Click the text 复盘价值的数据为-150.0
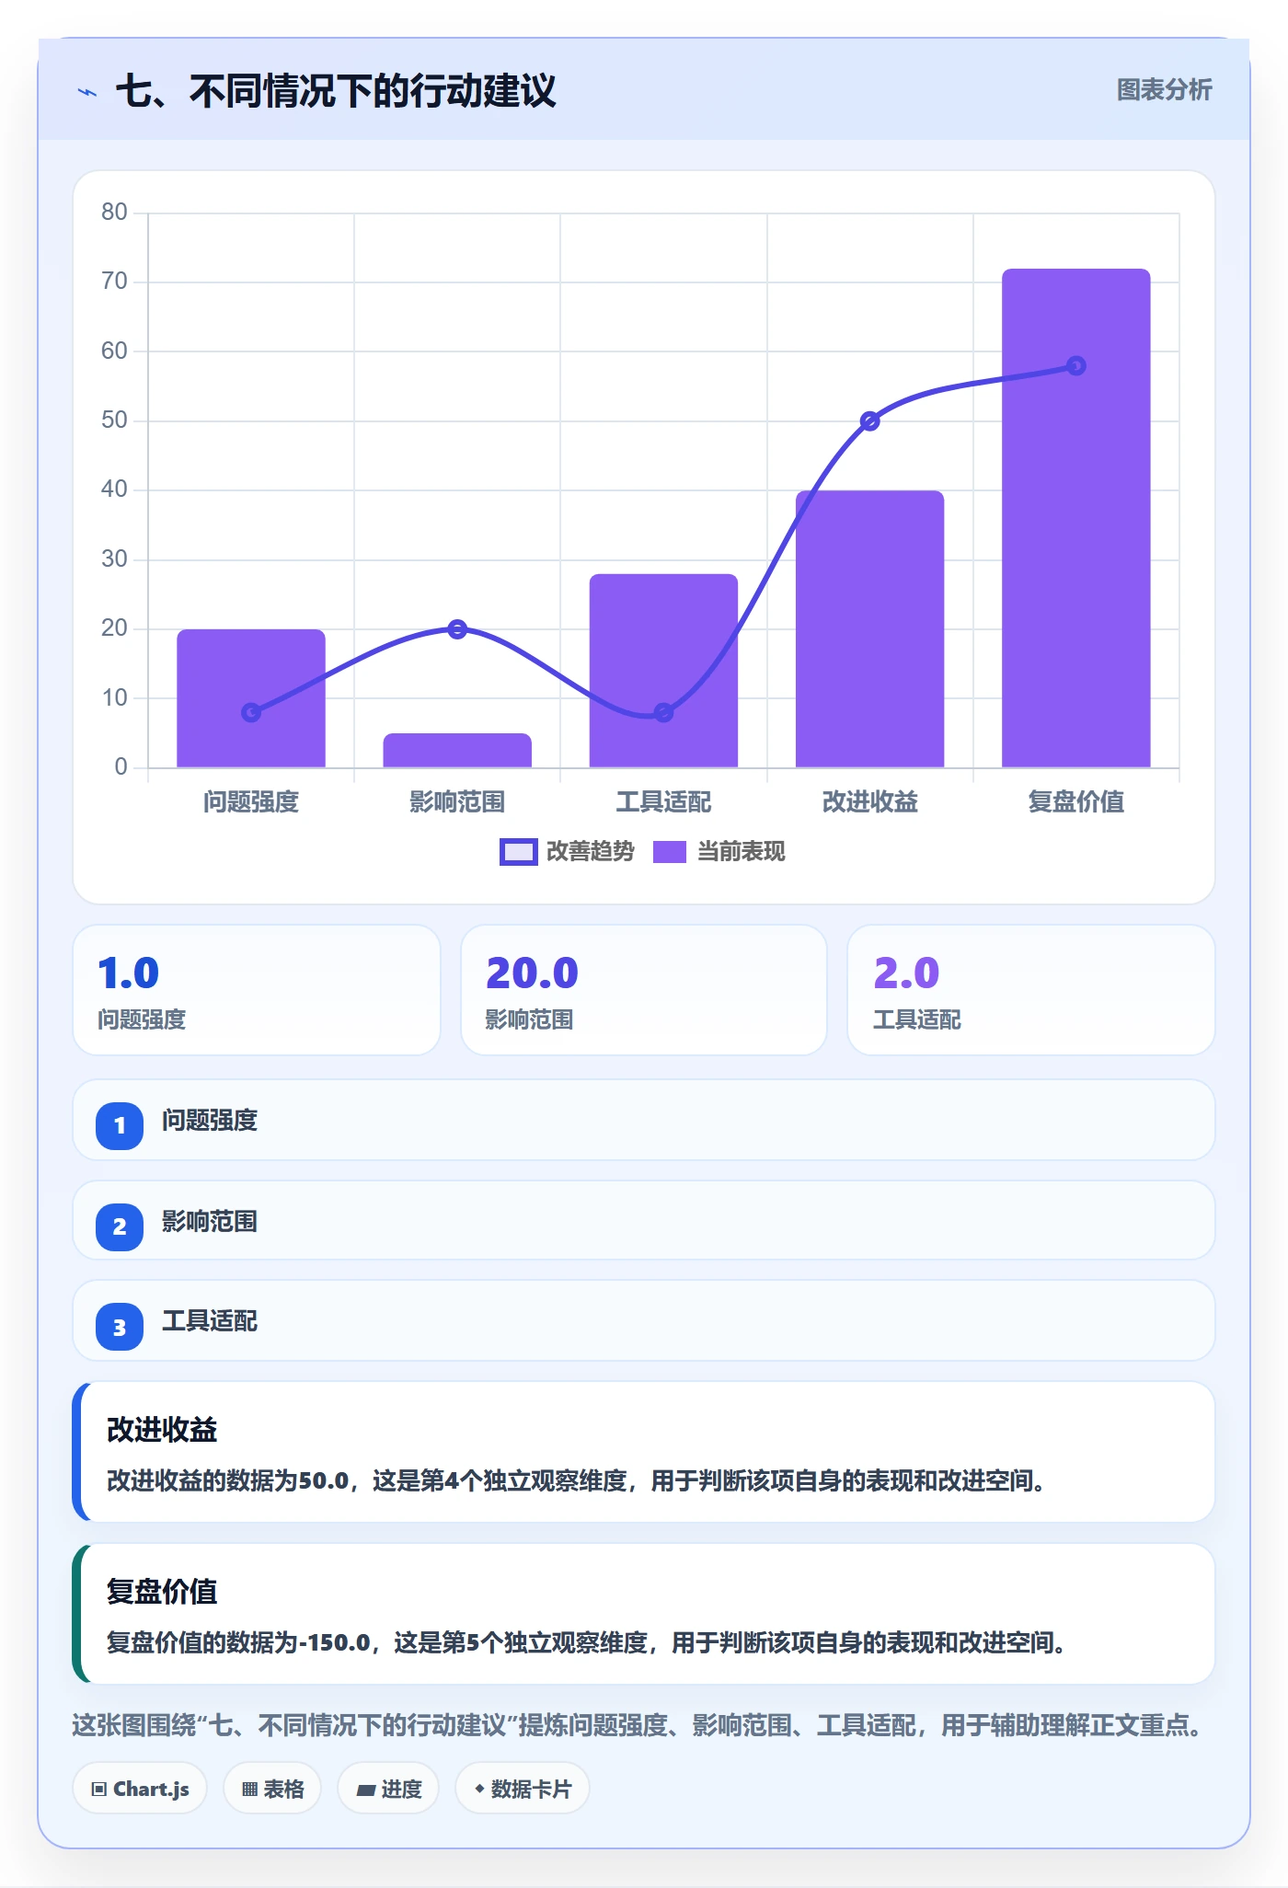Image resolution: width=1288 pixels, height=1888 pixels. pyautogui.click(x=238, y=1642)
